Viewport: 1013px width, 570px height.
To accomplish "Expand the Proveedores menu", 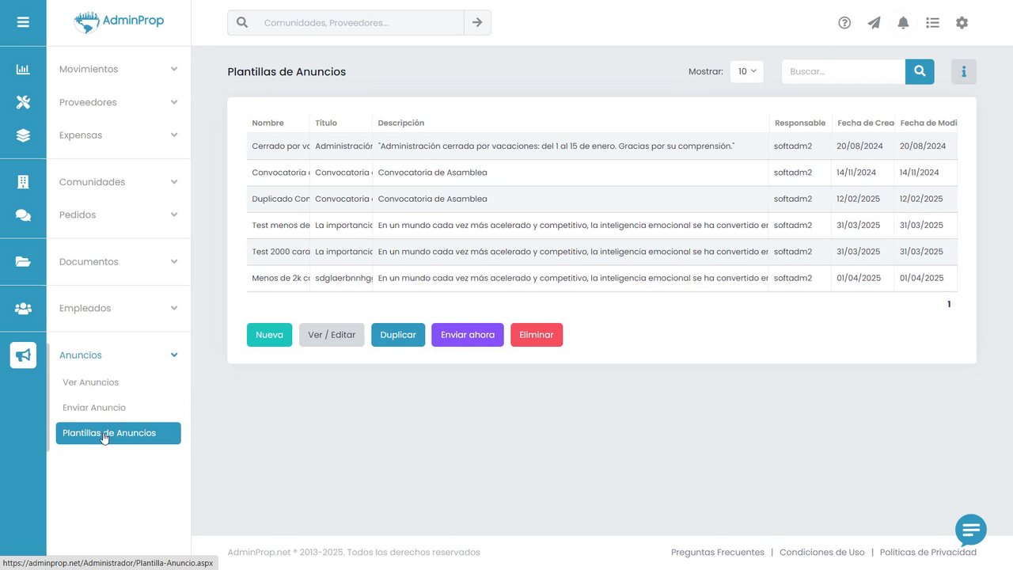I will click(x=119, y=102).
